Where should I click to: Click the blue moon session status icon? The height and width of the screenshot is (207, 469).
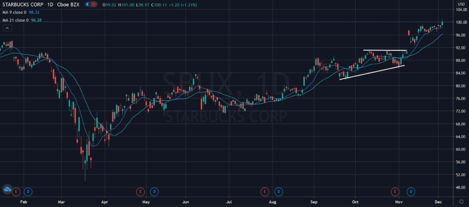[x=87, y=5]
